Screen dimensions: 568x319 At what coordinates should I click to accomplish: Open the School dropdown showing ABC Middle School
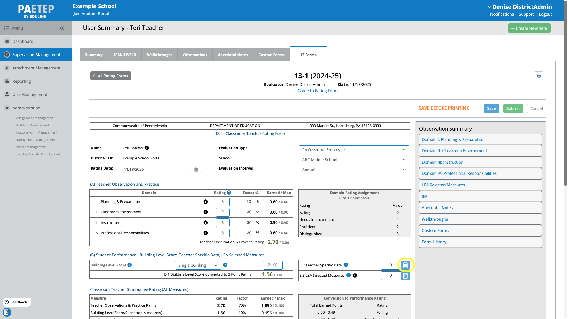[x=354, y=160]
